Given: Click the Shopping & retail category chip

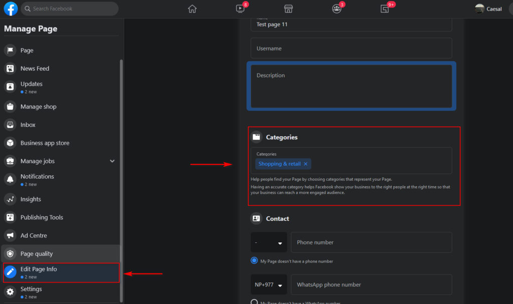Looking at the screenshot, I should coord(283,164).
